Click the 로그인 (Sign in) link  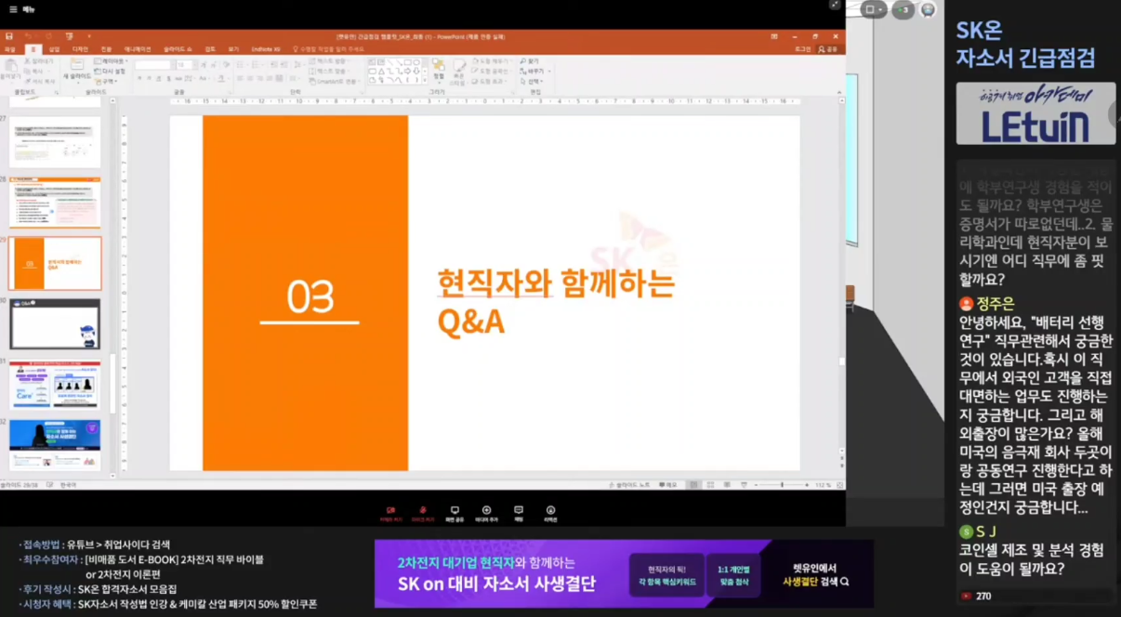tap(803, 49)
